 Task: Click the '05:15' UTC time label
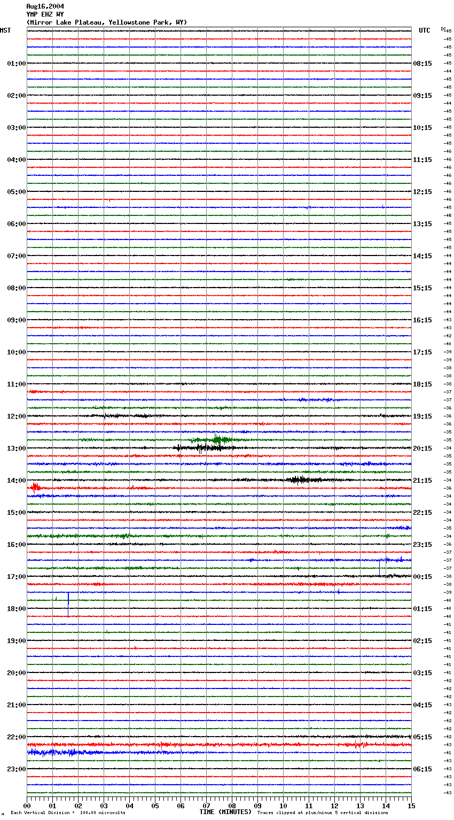click(422, 737)
